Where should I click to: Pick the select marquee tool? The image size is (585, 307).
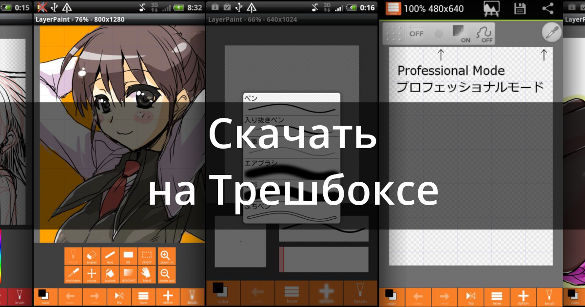(x=147, y=256)
